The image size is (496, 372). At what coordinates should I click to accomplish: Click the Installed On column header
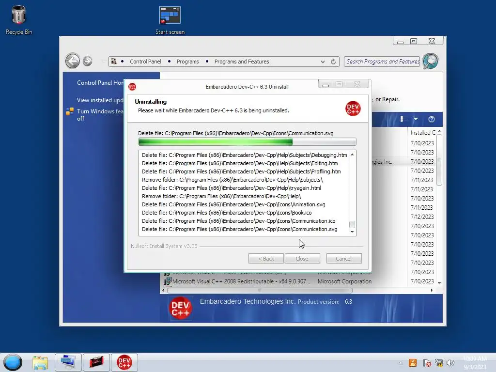(x=422, y=133)
